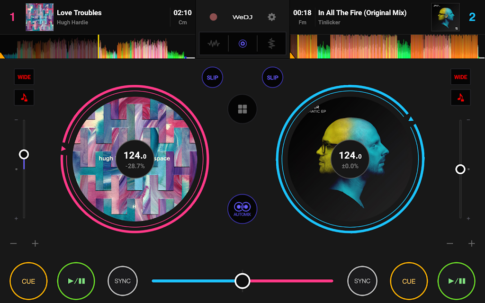Open the Love Troubles album artwork
The width and height of the screenshot is (485, 303).
(x=39, y=17)
